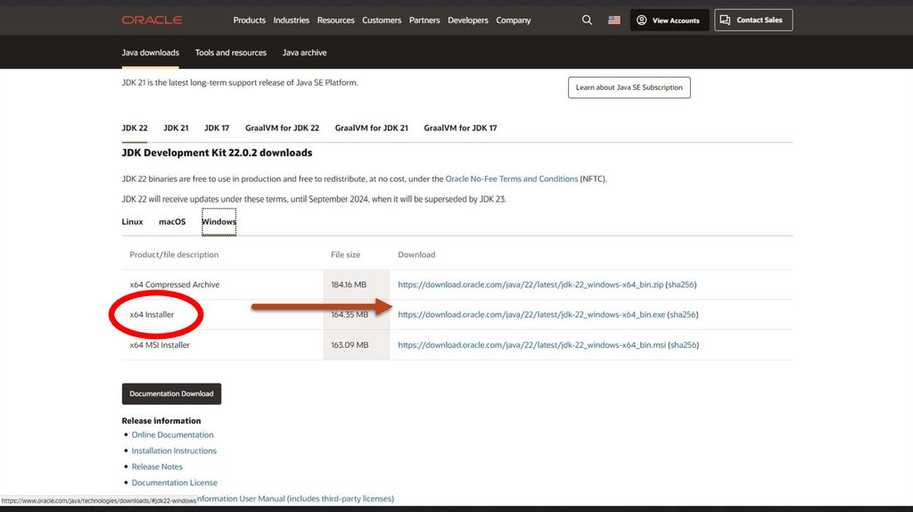Go to Tools and resources tab
Screen dimensions: 913x512
231,53
